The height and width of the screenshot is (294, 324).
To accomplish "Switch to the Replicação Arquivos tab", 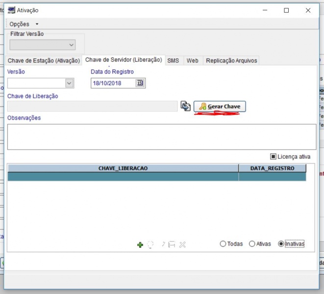I will point(231,61).
